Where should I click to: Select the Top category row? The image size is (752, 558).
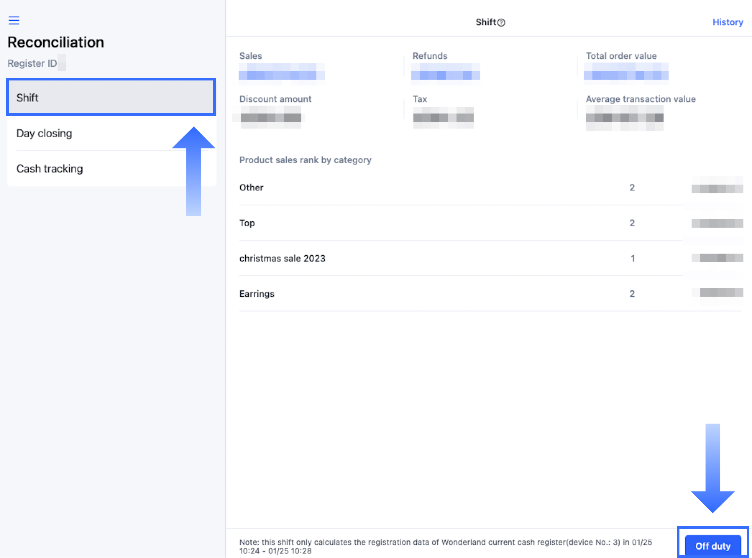pyautogui.click(x=247, y=223)
